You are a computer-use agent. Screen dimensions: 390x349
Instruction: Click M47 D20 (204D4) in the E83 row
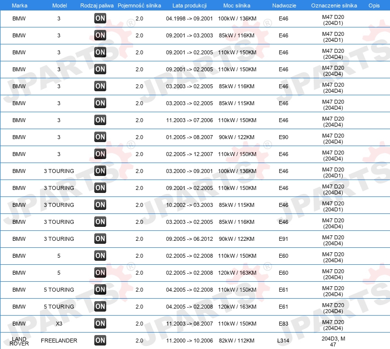[x=333, y=325]
